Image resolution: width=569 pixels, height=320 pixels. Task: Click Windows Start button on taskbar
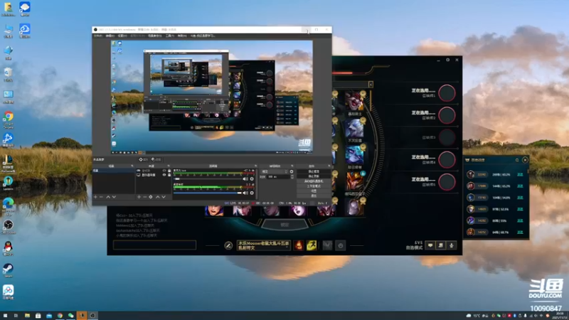click(5, 316)
